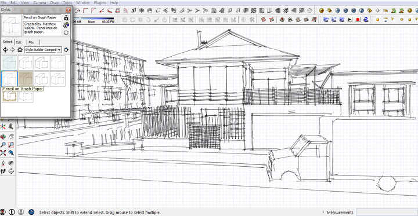Open the Tools menu

(x=67, y=3)
